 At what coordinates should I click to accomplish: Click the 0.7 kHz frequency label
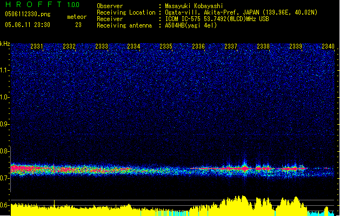(4, 178)
